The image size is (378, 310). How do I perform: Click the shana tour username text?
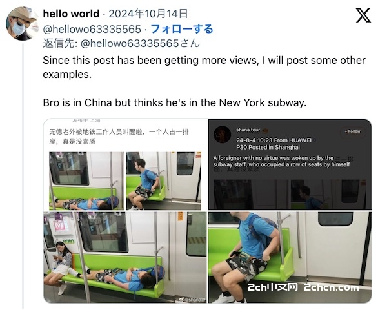coord(248,130)
